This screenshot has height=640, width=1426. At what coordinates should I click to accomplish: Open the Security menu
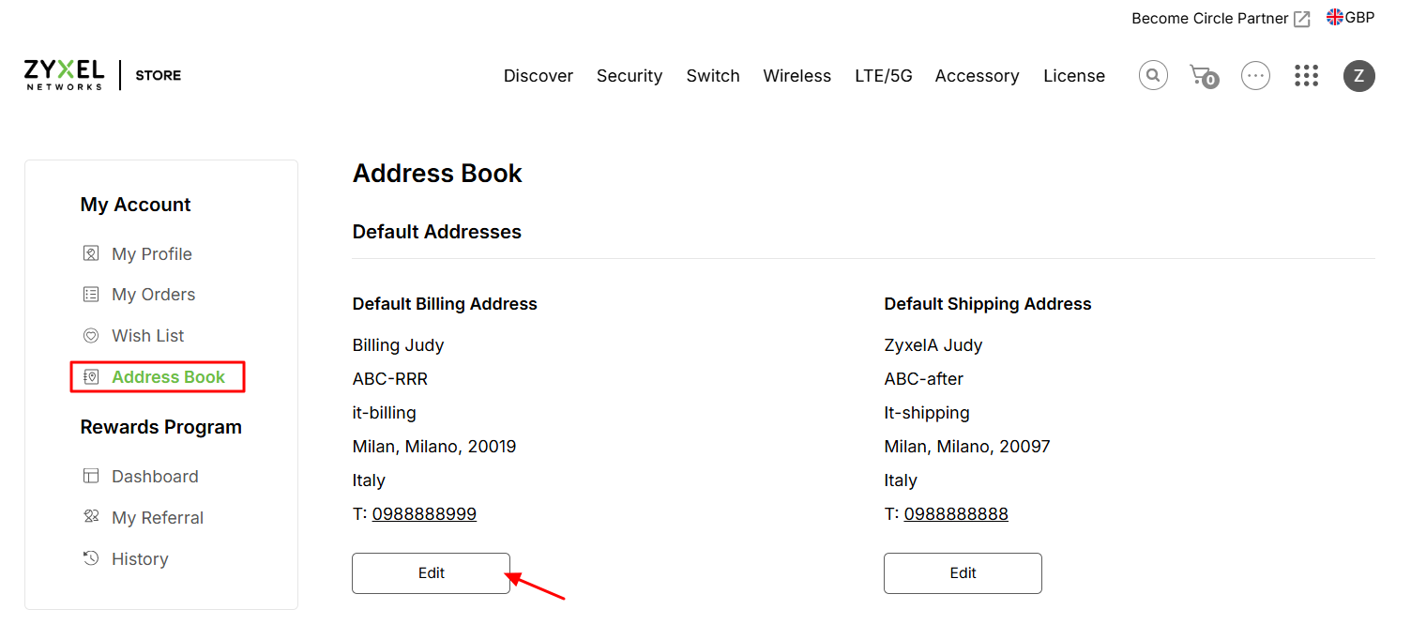630,76
